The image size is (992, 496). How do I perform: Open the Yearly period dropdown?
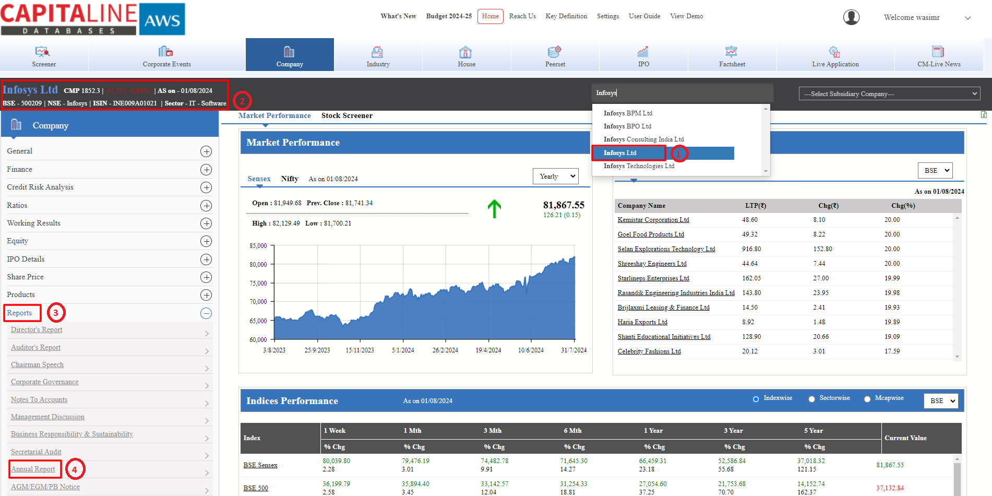(x=555, y=176)
